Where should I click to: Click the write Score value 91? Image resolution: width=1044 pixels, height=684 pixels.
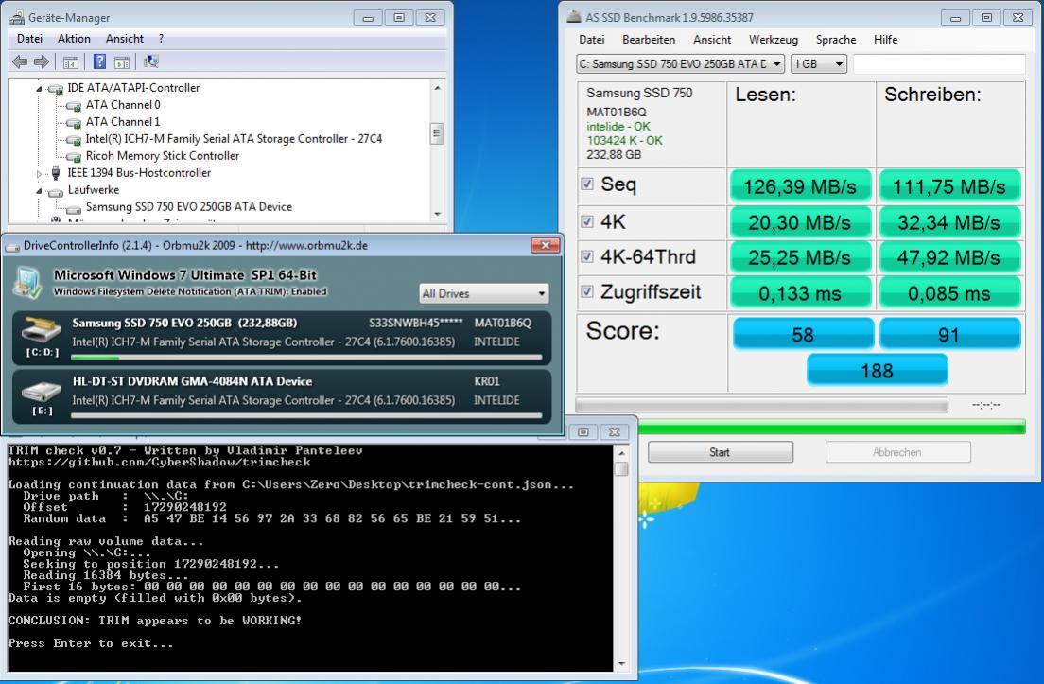950,334
